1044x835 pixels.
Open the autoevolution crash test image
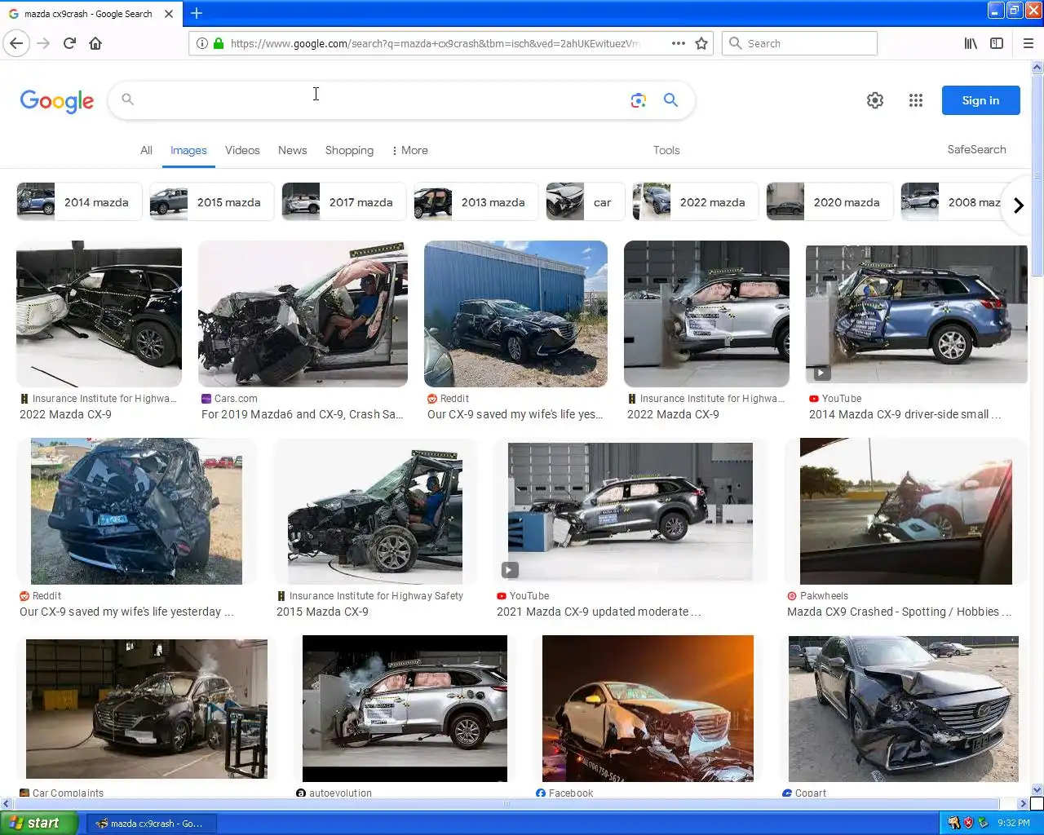pos(405,709)
